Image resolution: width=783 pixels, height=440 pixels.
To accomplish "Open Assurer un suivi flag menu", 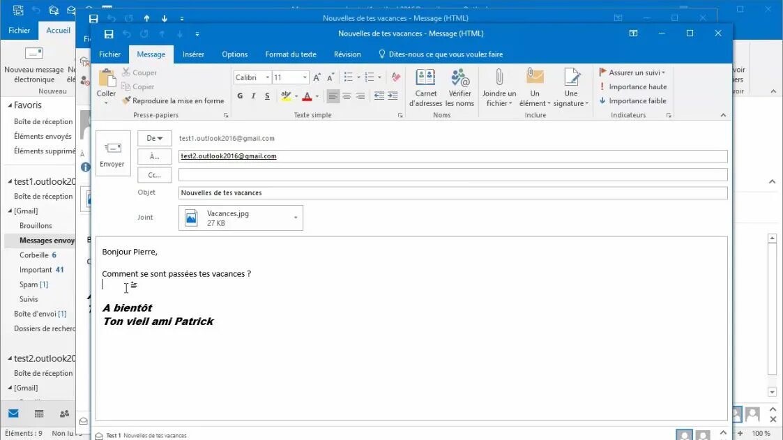I will [632, 73].
